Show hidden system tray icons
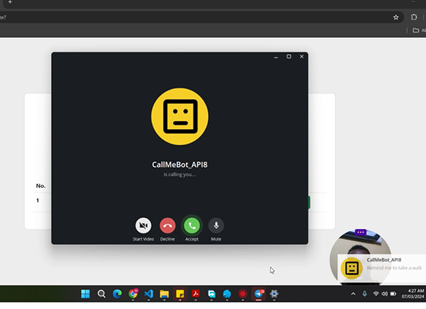The width and height of the screenshot is (426, 309). [353, 294]
